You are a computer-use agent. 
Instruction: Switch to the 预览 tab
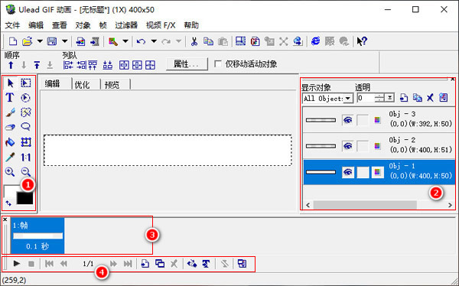click(x=112, y=85)
